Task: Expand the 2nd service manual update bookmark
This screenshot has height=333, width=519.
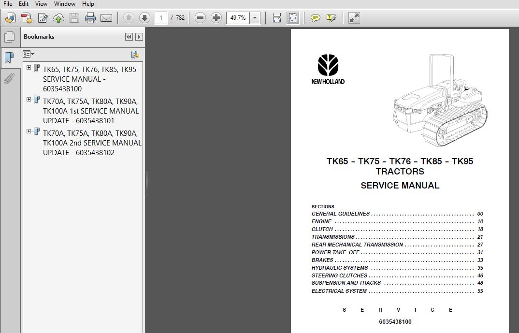Action: pyautogui.click(x=29, y=131)
